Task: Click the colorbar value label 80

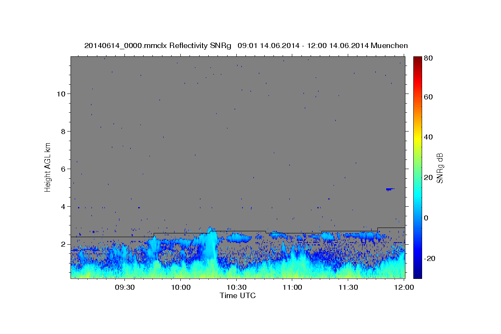Action: click(429, 58)
